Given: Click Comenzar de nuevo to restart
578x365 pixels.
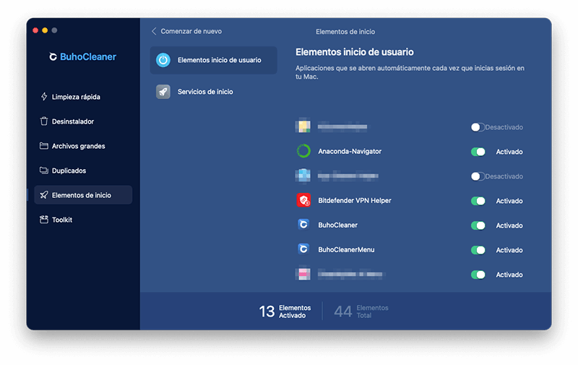Looking at the screenshot, I should [191, 31].
